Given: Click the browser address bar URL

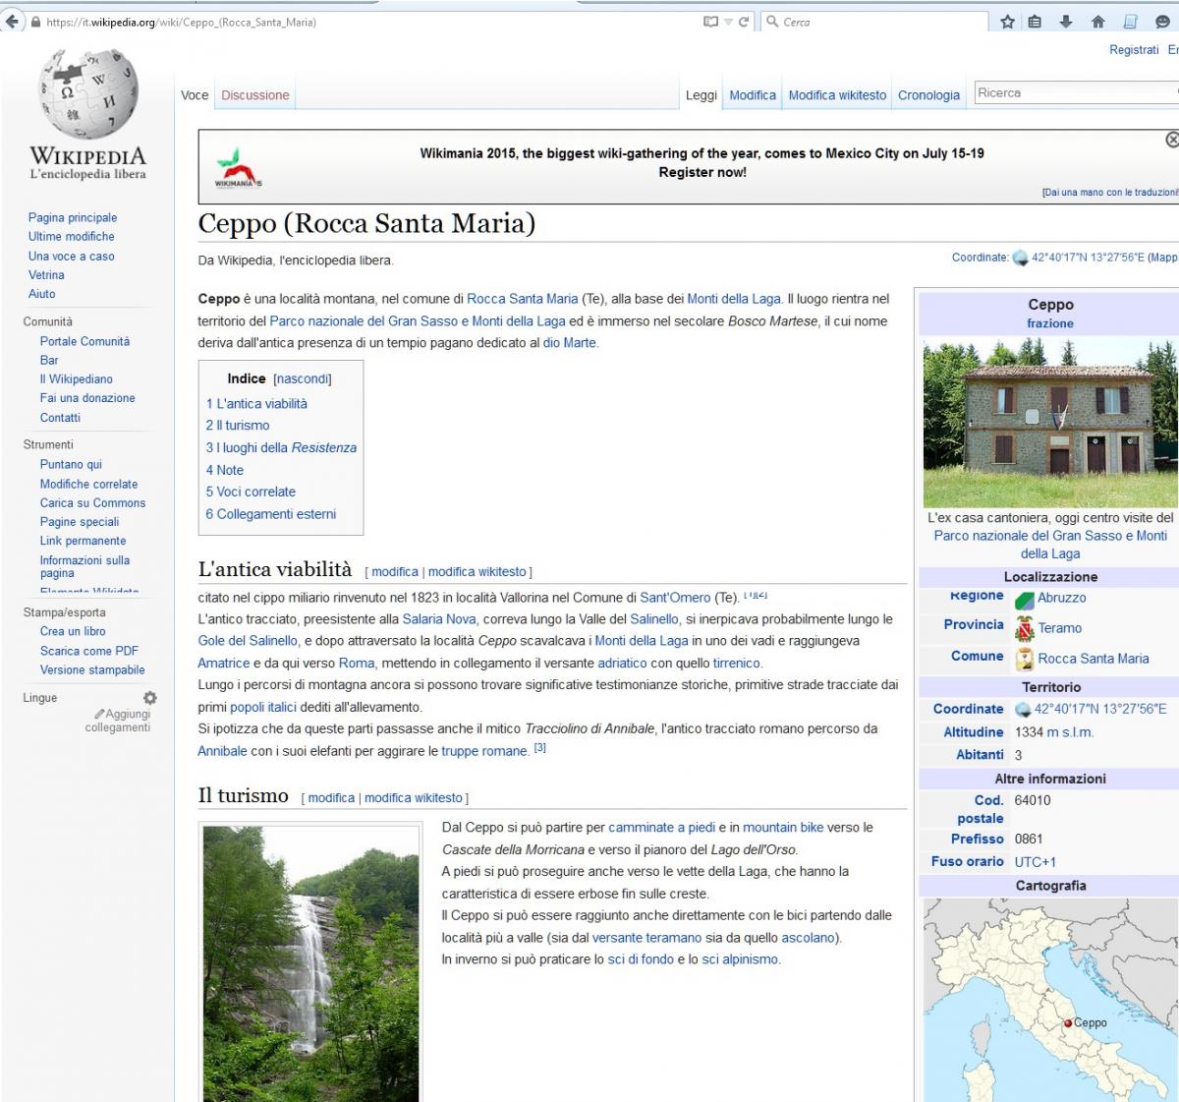Looking at the screenshot, I should click(x=182, y=23).
